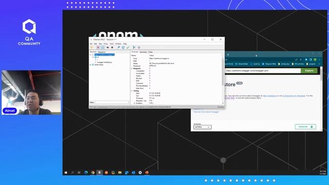Viewport: 329px width, 185px height.
Task: Click the Swagger URL input field in browser
Action: [263, 71]
